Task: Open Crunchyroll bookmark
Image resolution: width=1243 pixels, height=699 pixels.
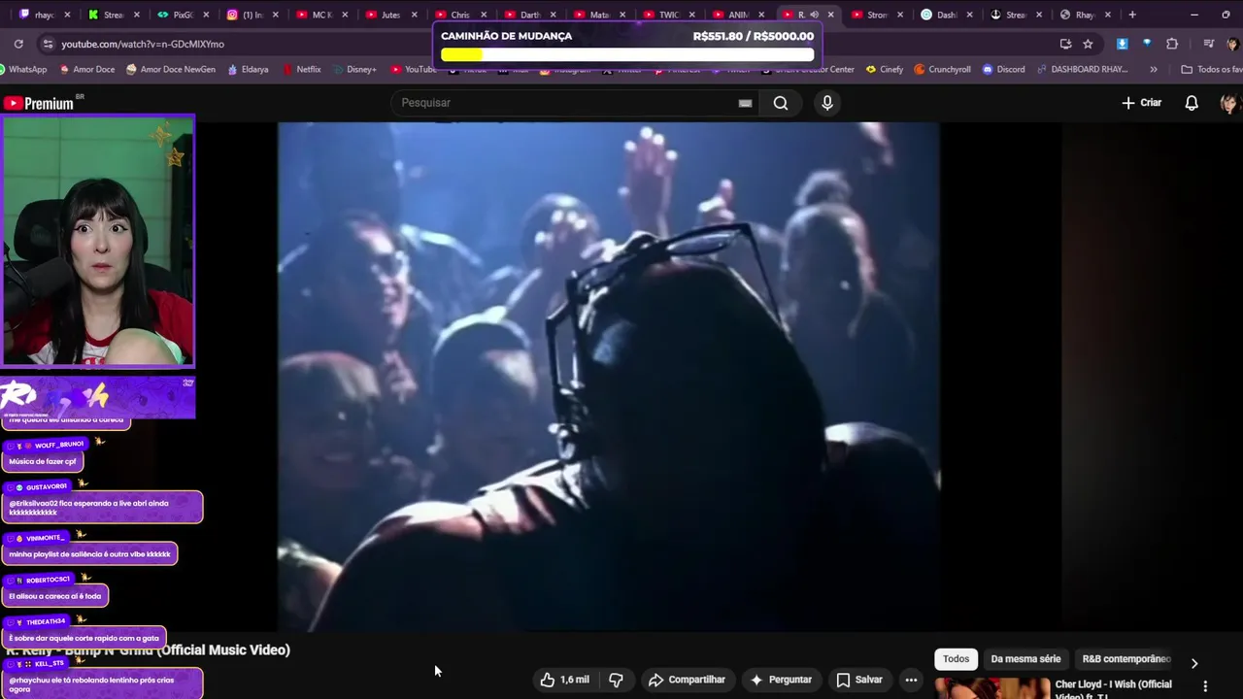Action: (942, 69)
